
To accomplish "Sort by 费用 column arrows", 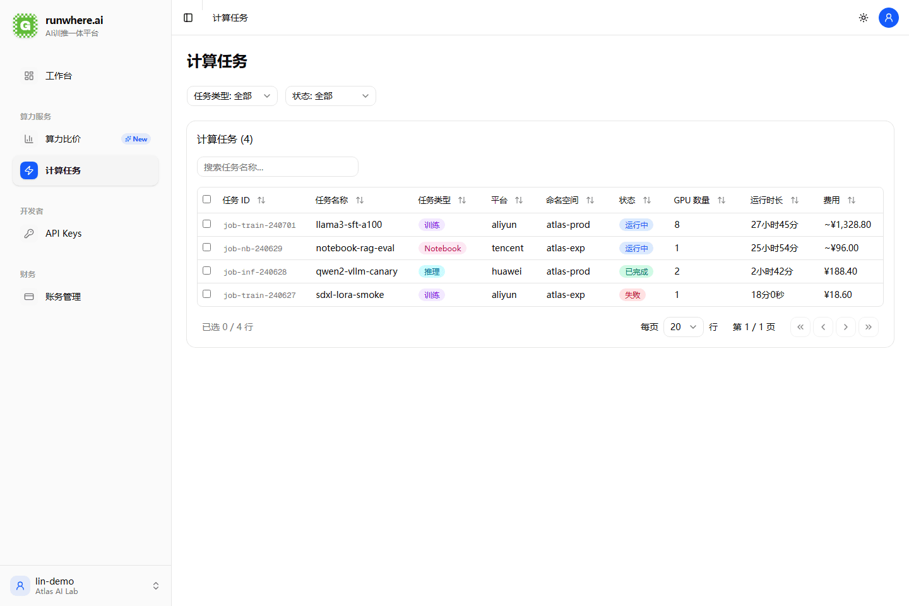I will pos(852,200).
